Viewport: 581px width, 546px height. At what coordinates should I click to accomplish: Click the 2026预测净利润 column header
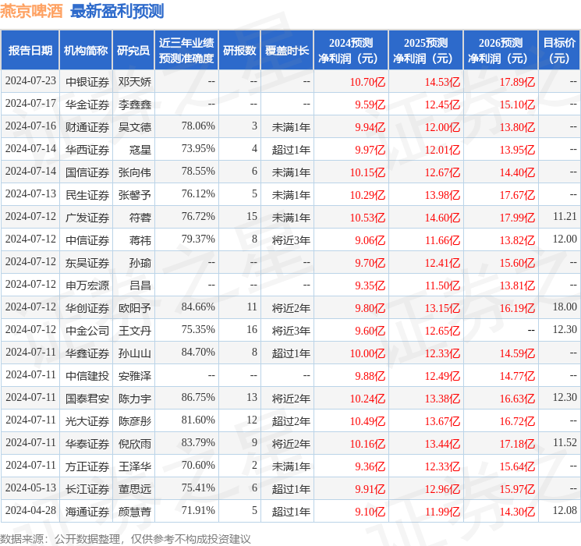[x=501, y=51]
